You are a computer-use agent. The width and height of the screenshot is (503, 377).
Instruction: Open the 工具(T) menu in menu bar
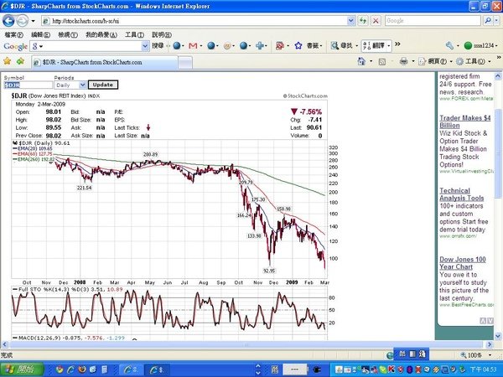(134, 34)
